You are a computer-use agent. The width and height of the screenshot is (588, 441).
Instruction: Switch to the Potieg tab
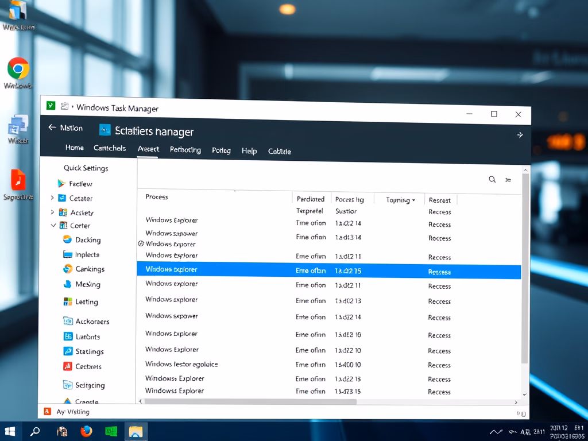tap(221, 151)
